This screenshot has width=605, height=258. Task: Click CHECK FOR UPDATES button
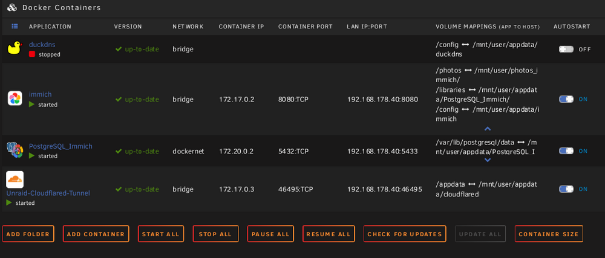coord(405,234)
